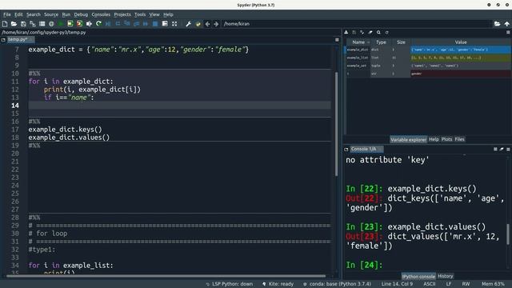Sort variables by the Value column
512x288 pixels.
click(x=461, y=42)
